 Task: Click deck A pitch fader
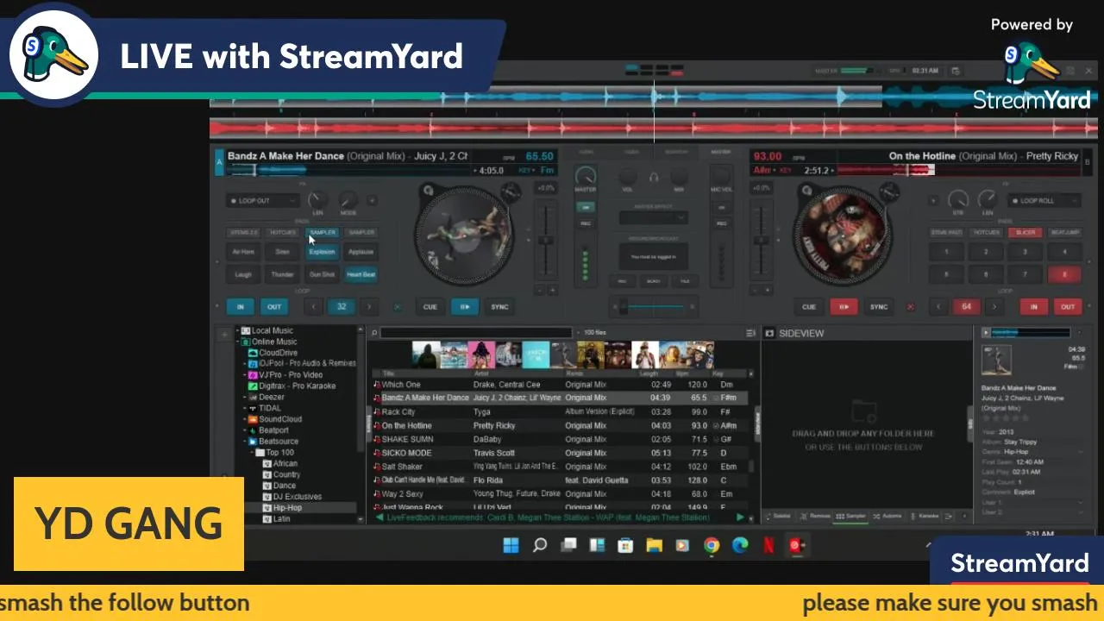(x=545, y=242)
